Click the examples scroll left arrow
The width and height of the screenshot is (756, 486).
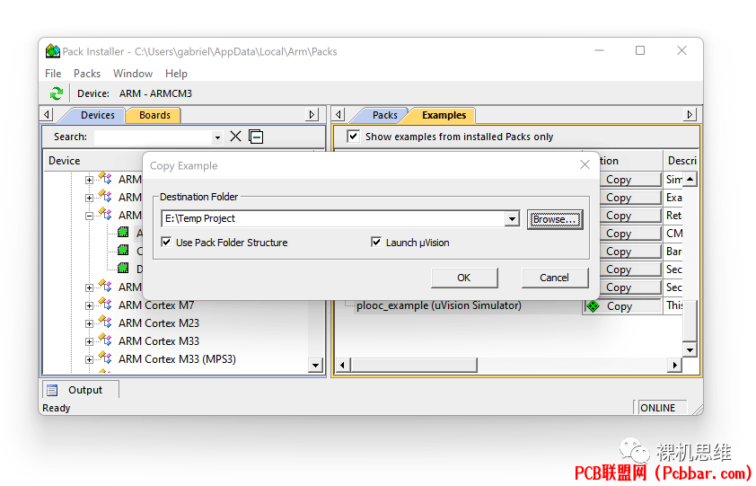(x=342, y=365)
